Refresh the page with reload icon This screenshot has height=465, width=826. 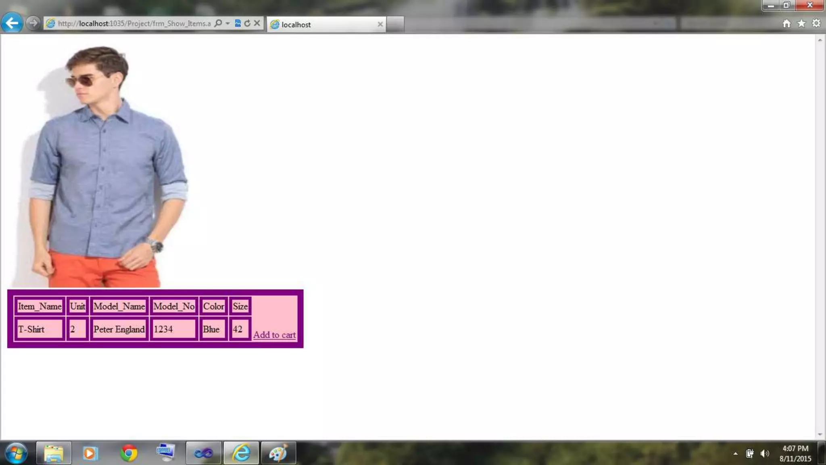coord(247,23)
